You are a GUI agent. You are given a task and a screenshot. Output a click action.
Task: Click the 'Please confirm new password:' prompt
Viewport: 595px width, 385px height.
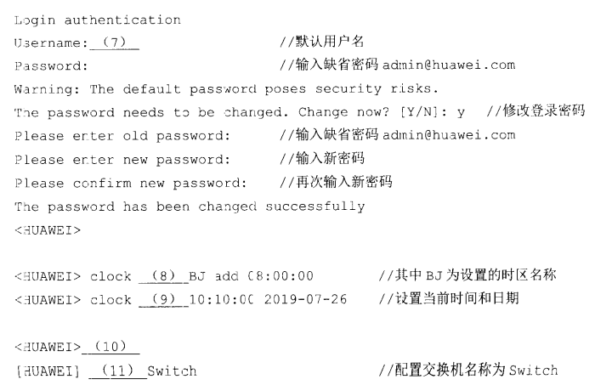point(131,183)
